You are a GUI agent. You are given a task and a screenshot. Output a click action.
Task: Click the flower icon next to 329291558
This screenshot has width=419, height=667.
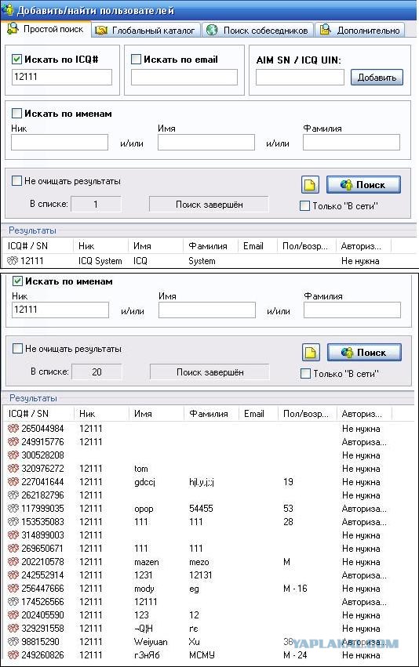pyautogui.click(x=13, y=629)
